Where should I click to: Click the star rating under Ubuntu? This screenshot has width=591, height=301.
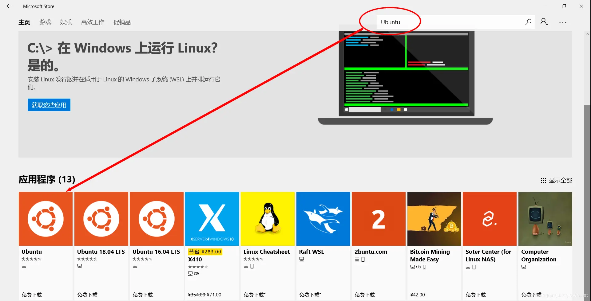point(32,259)
